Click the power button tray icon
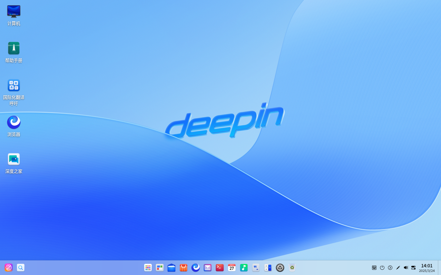 pyautogui.click(x=382, y=268)
